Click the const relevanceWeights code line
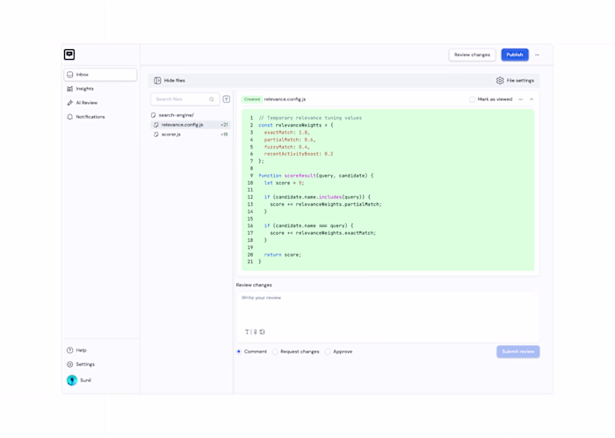 point(296,125)
